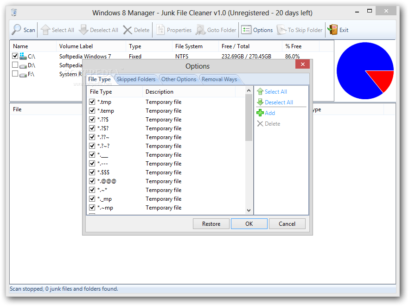
Task: Click the '86.0%' free value
Action: point(292,57)
